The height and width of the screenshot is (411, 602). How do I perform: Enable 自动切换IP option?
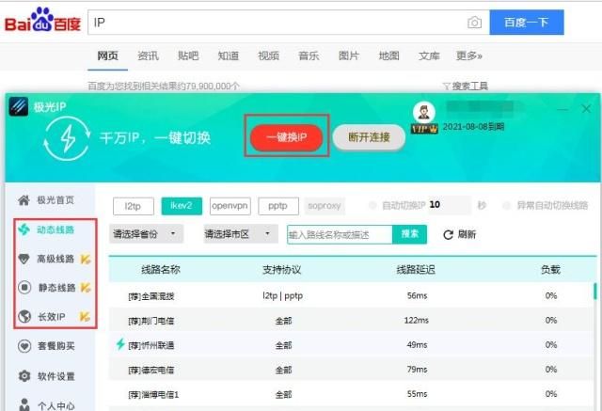point(372,205)
